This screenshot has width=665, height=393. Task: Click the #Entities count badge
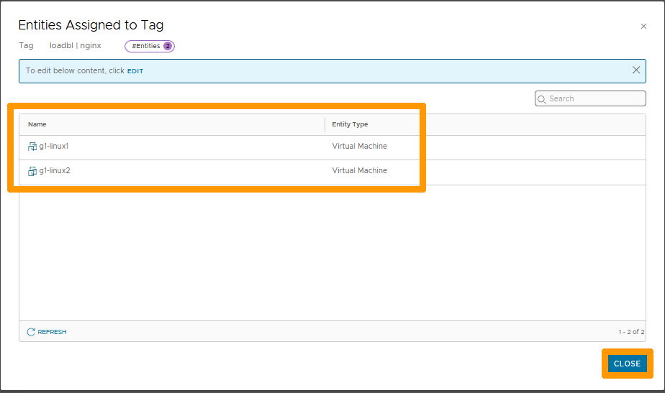click(x=149, y=46)
